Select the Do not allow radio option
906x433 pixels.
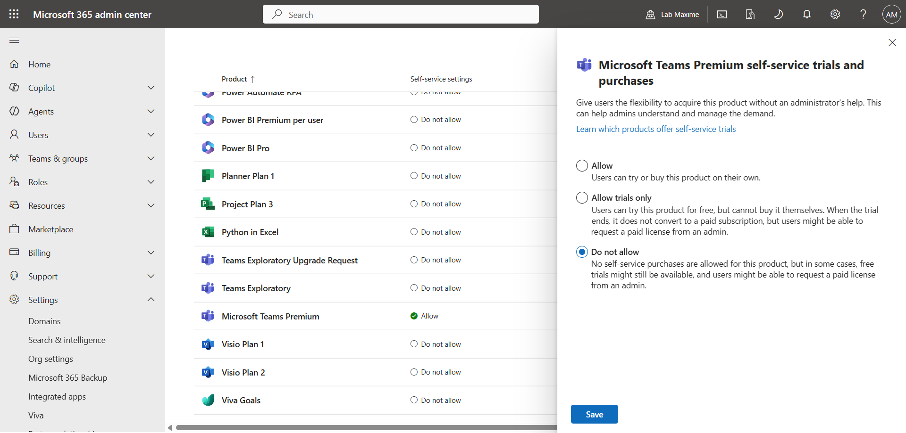click(x=582, y=252)
